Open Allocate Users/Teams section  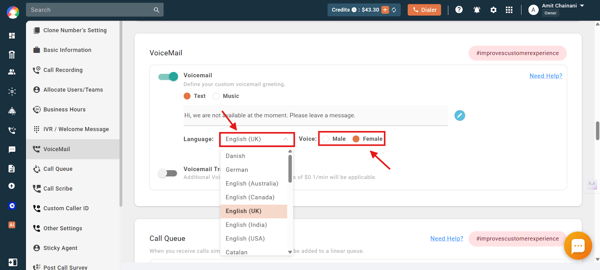point(73,90)
